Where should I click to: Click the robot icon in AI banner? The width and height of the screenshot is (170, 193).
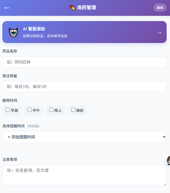click(13, 32)
